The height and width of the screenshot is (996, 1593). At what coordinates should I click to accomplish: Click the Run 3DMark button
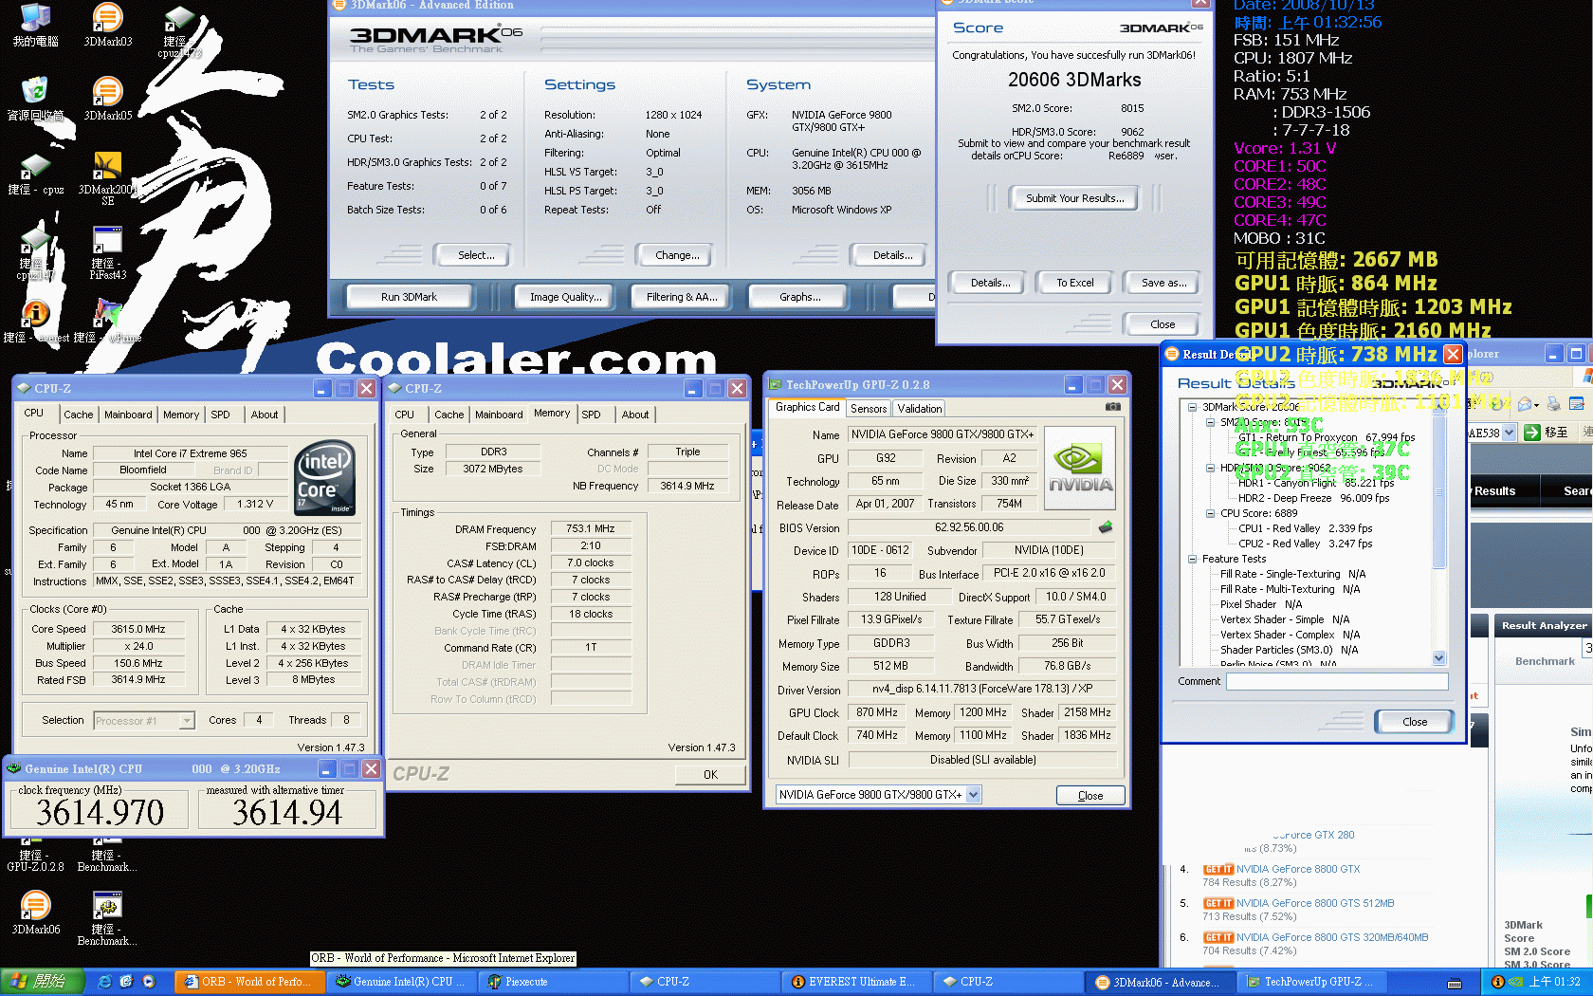click(409, 297)
